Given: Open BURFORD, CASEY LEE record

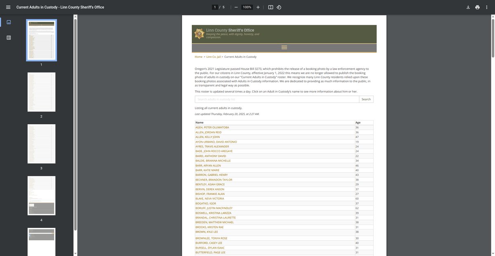Looking at the screenshot, I should click(208, 243).
